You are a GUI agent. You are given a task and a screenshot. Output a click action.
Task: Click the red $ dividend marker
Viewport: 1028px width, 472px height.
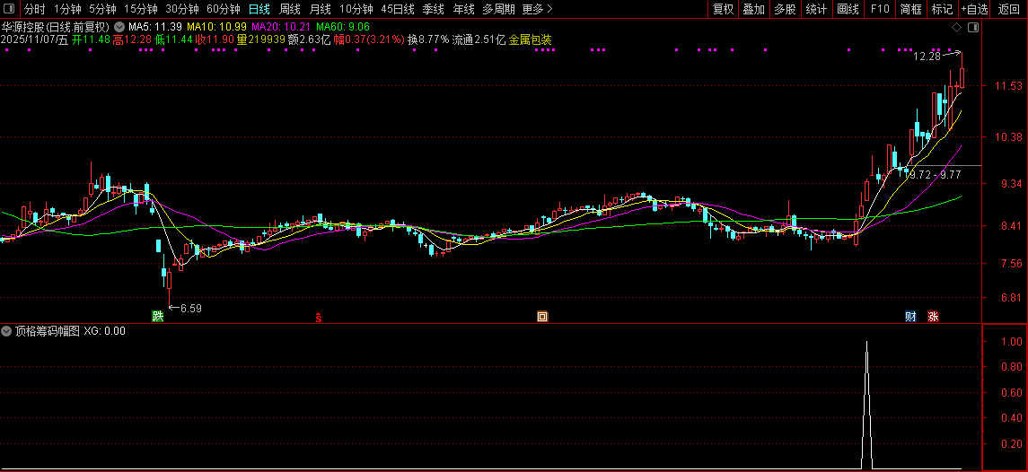point(317,317)
